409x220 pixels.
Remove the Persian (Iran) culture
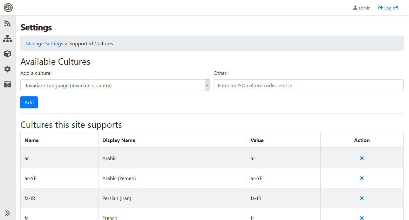click(x=362, y=198)
